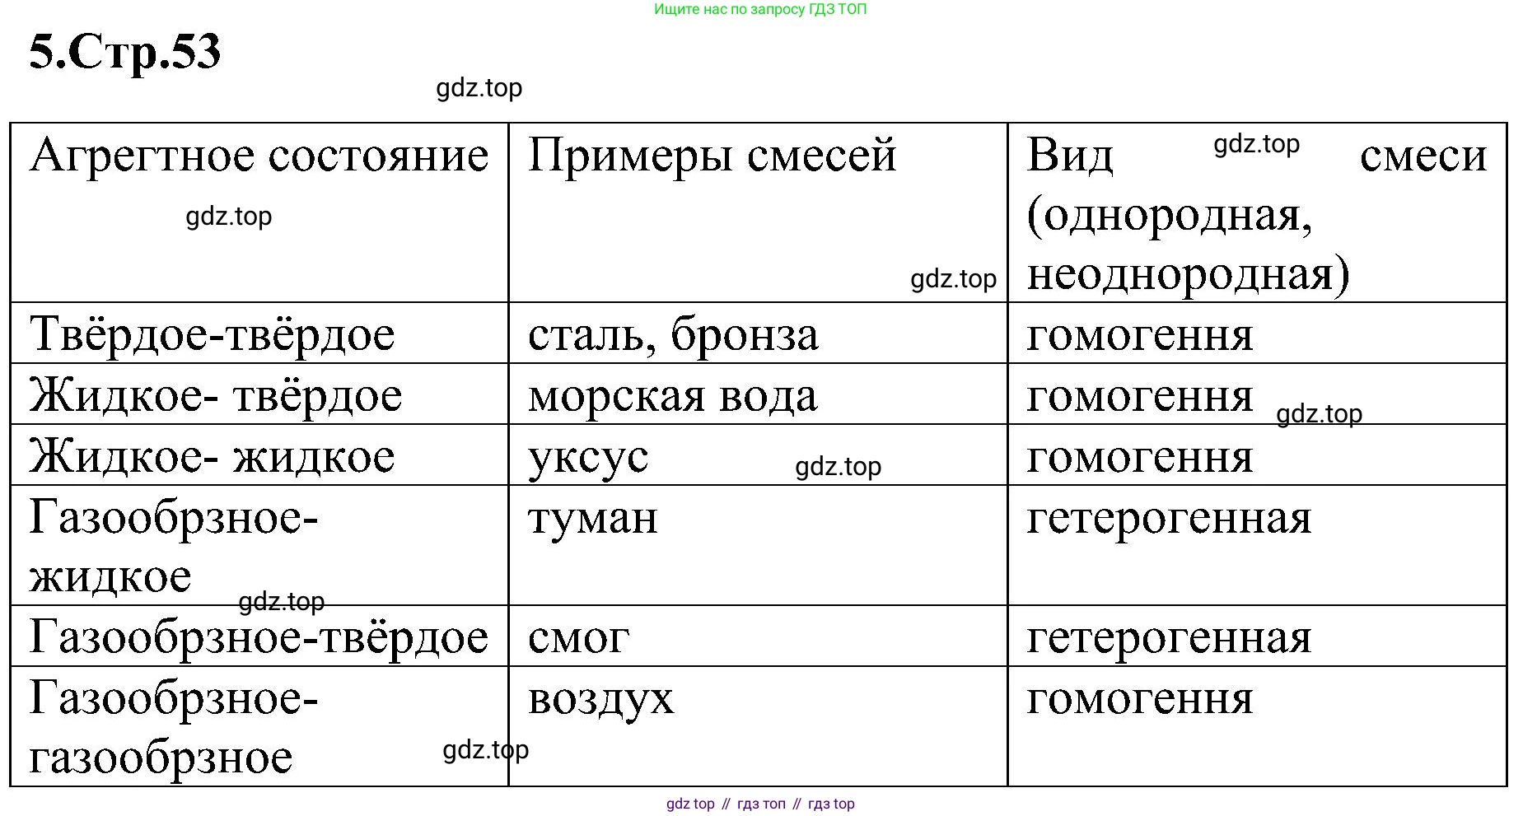
Task: Open the purple 'gdz top' footer link
Action: tap(690, 804)
